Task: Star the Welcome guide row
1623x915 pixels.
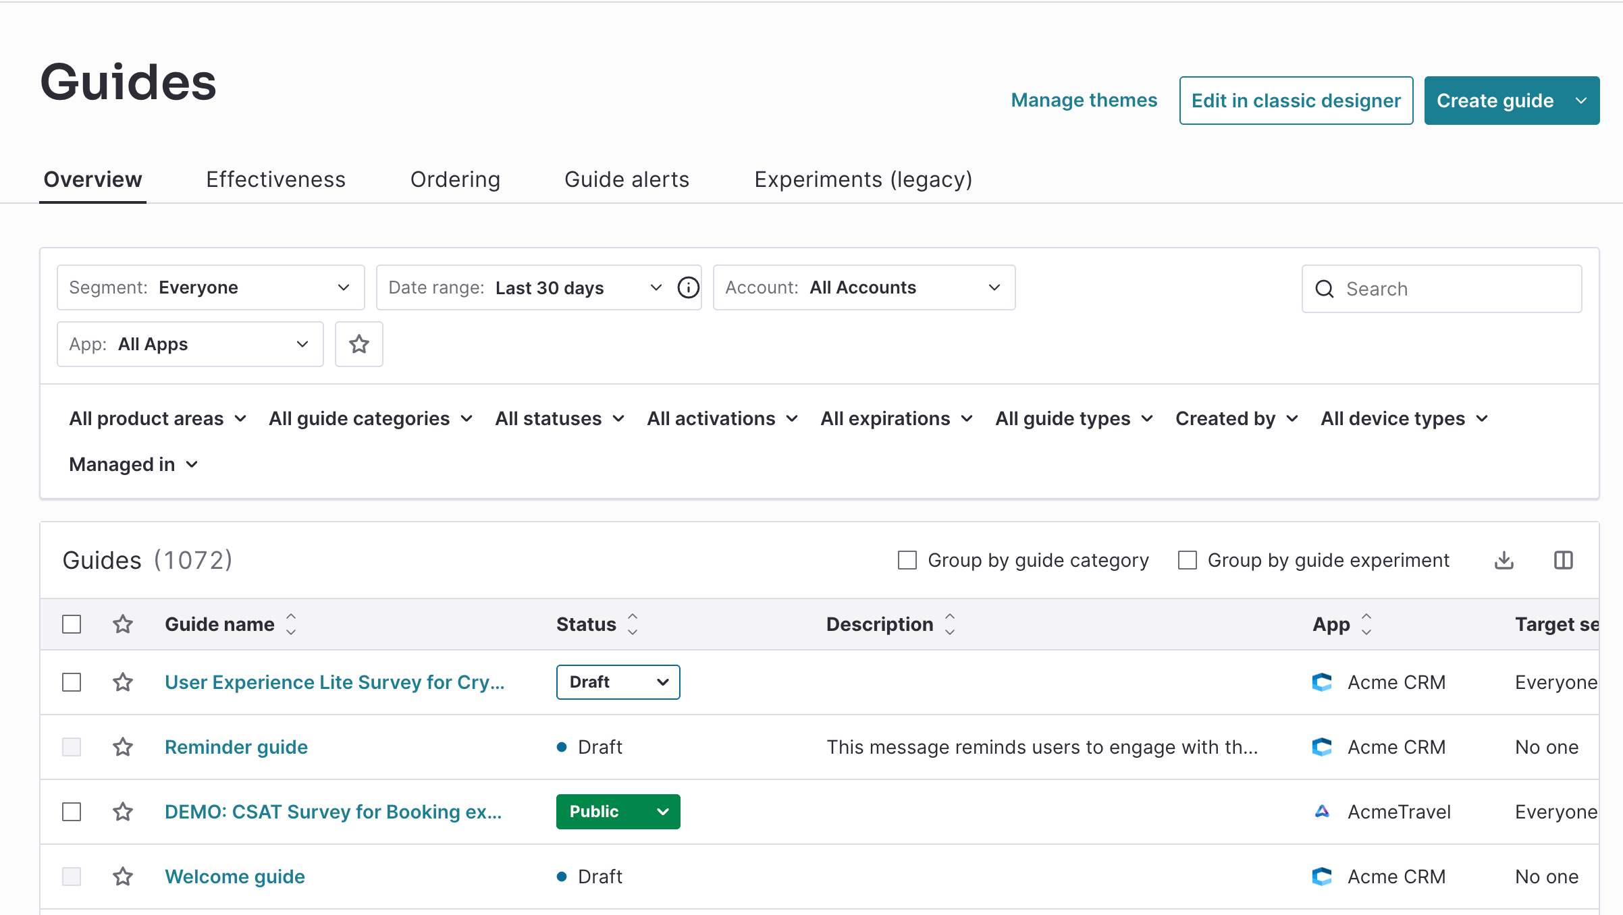Action: click(123, 877)
